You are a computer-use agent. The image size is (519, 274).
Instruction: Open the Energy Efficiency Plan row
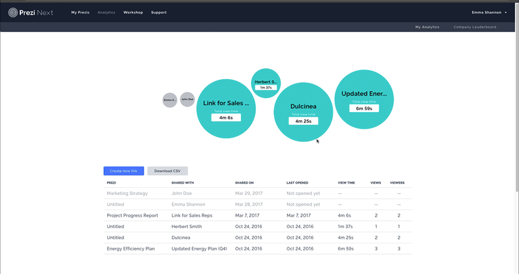pyautogui.click(x=131, y=249)
